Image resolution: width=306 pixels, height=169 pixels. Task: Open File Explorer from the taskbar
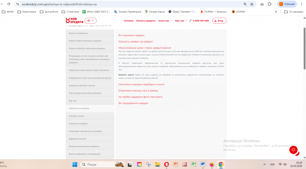[x=157, y=165]
